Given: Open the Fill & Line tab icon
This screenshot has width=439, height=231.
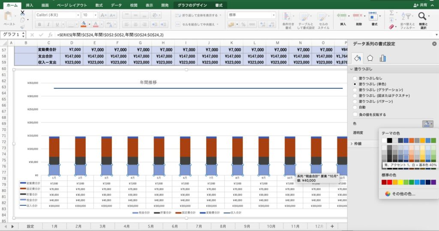Looking at the screenshot, I should tap(357, 58).
